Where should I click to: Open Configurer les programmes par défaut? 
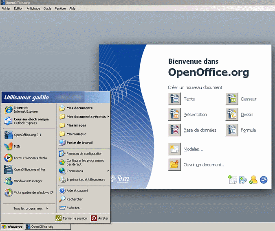(84, 162)
